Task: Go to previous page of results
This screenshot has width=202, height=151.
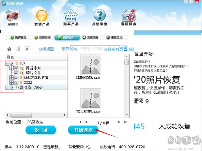Action: (86, 122)
